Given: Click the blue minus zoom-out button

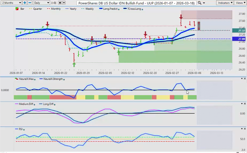Looking at the screenshot, I should pos(30,3).
